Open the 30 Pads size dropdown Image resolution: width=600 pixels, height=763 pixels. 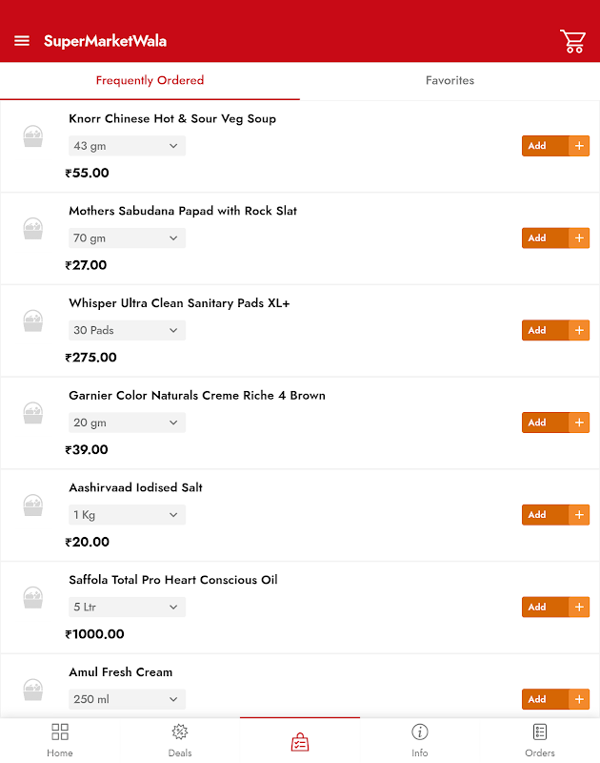coord(127,330)
